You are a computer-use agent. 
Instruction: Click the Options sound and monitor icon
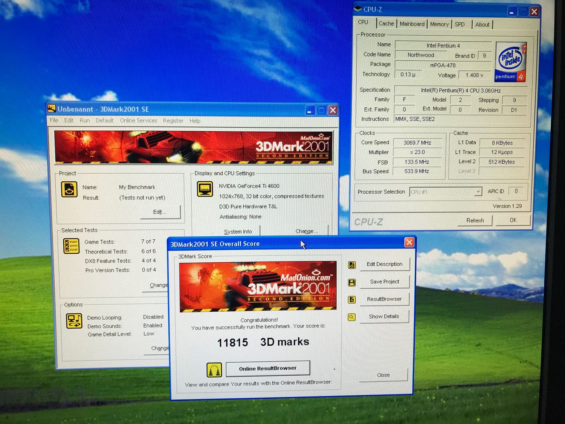point(74,321)
